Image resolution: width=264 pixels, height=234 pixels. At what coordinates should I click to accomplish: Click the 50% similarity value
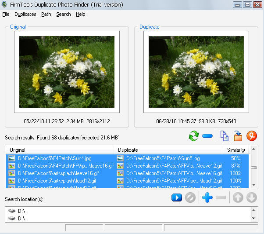click(x=235, y=158)
